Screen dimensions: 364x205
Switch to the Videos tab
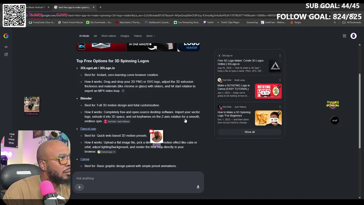point(138,36)
